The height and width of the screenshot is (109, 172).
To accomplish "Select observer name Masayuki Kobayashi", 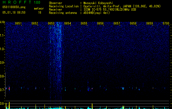I will pos(98,3).
